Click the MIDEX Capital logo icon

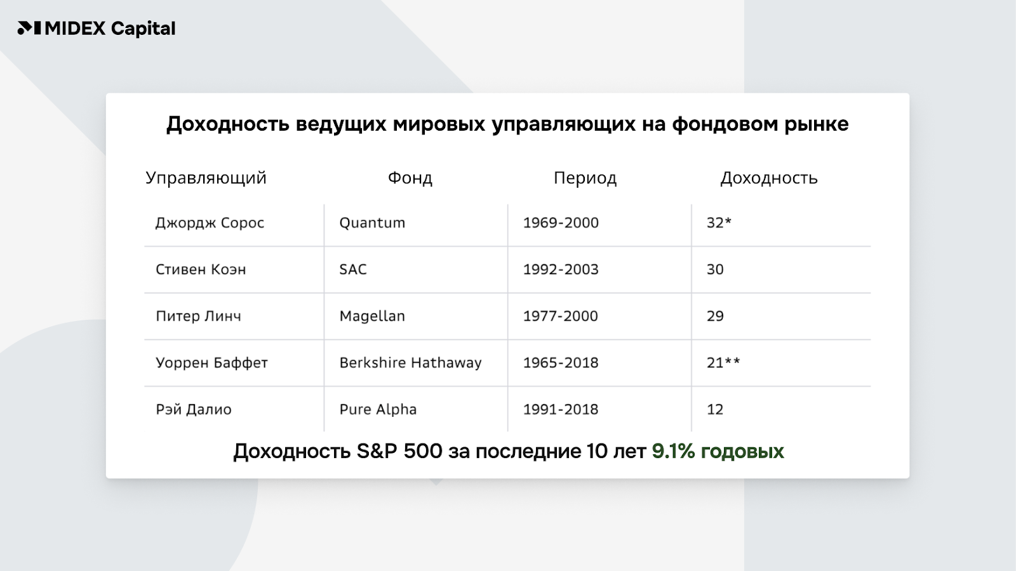click(29, 29)
